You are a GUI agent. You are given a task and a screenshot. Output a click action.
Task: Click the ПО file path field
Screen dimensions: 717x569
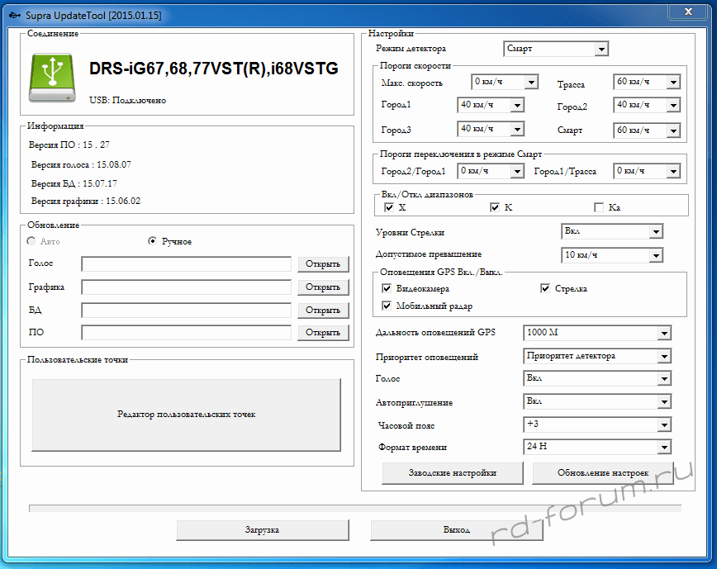(x=186, y=332)
